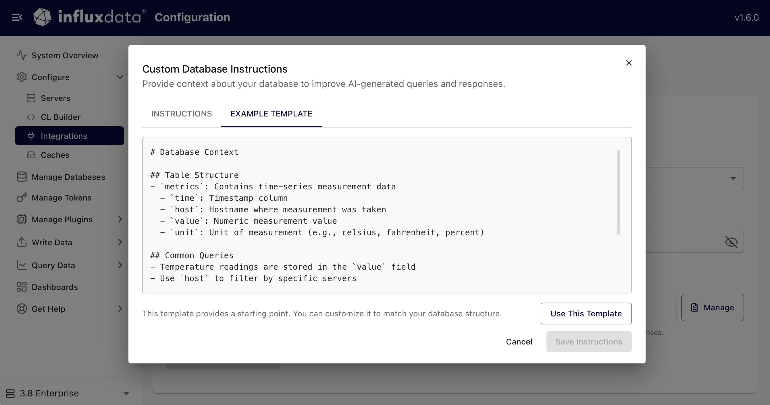The width and height of the screenshot is (770, 405).
Task: Click the Integrations plug icon
Action: [31, 136]
